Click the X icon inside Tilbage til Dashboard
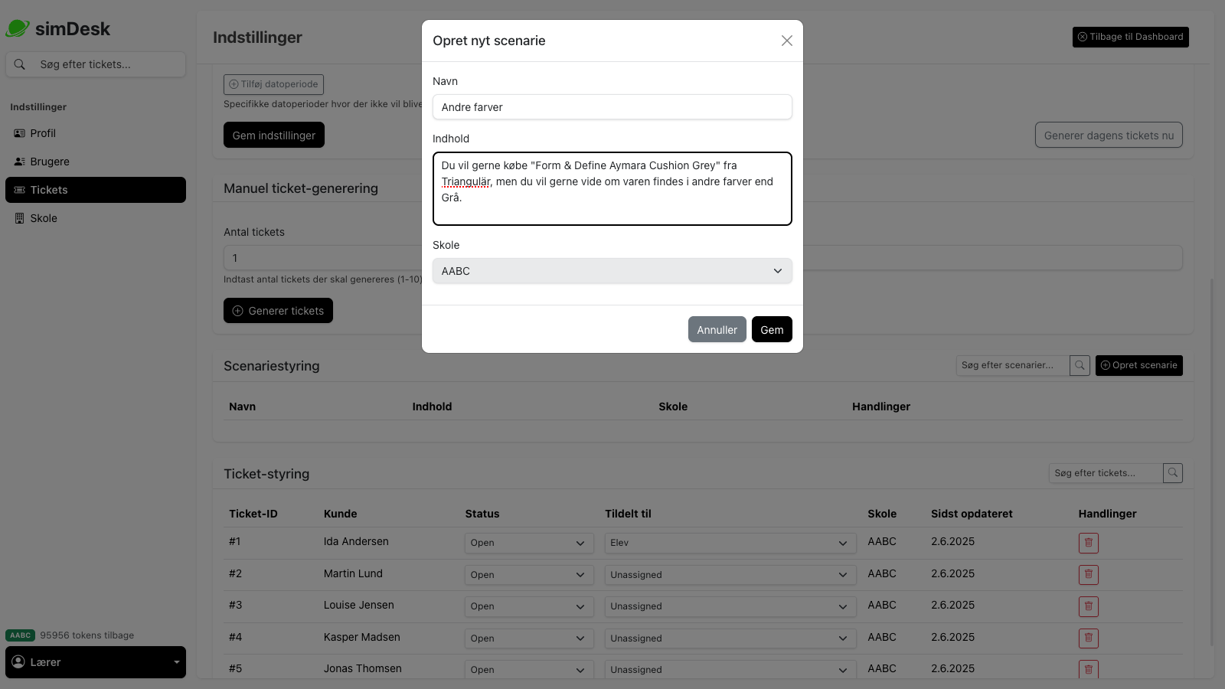The height and width of the screenshot is (689, 1225). click(1082, 36)
